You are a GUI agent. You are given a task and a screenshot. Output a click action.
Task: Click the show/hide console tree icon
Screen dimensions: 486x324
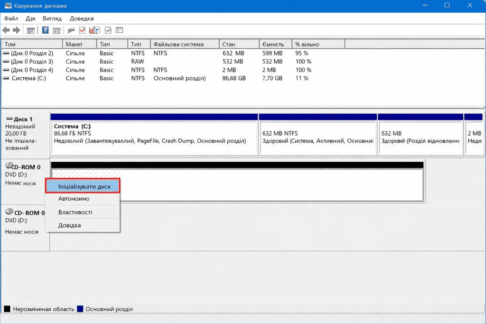click(31, 30)
